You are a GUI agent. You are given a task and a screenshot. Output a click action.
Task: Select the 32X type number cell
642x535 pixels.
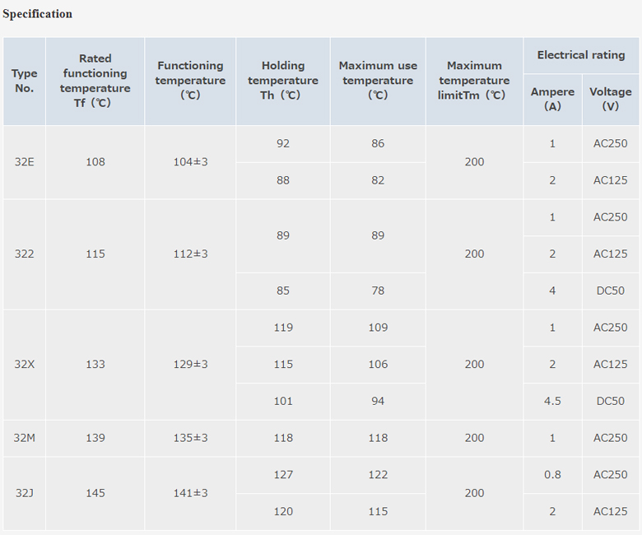(x=25, y=365)
